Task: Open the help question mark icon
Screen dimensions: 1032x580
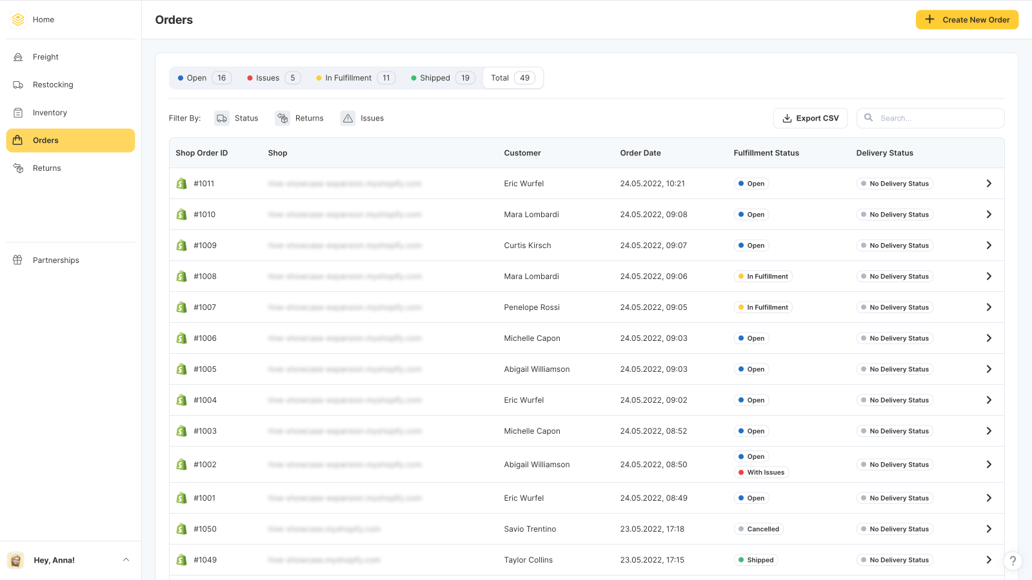Action: pyautogui.click(x=1012, y=561)
